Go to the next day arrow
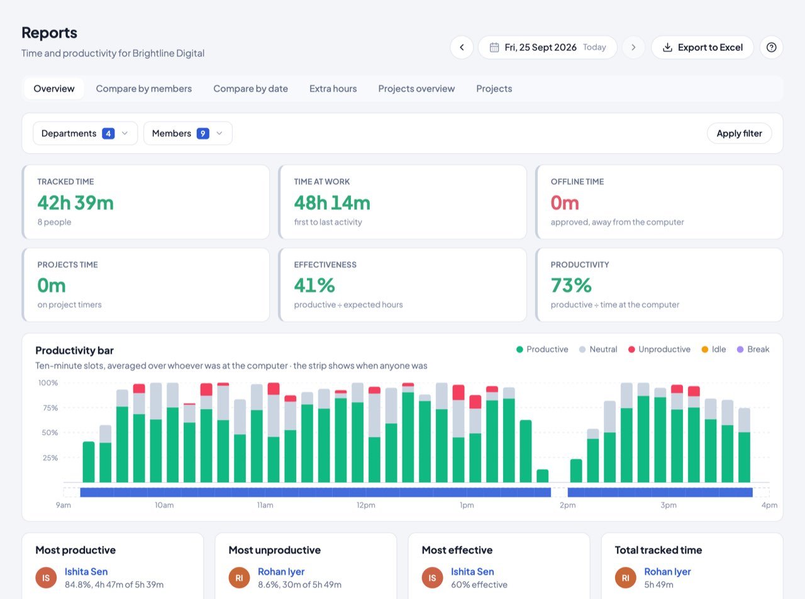The image size is (805, 599). (633, 47)
